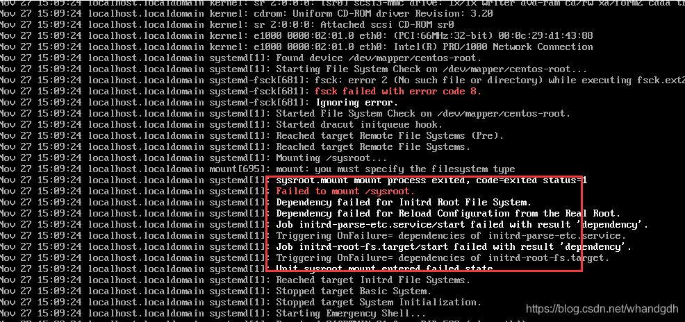Click the 'Started dracut initqueue hook.' line
Viewport: 685px width, 322px height.
359,125
